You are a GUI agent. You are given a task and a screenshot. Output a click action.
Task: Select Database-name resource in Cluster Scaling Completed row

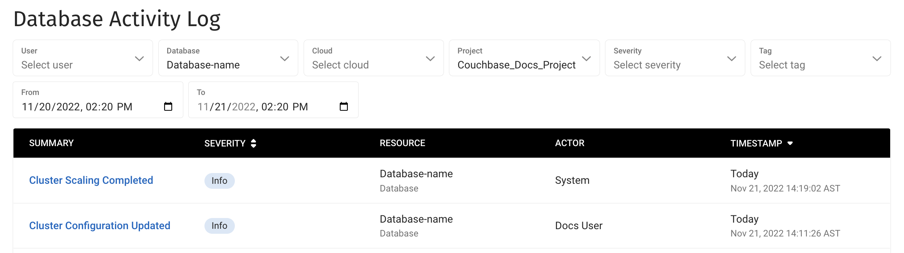[416, 174]
